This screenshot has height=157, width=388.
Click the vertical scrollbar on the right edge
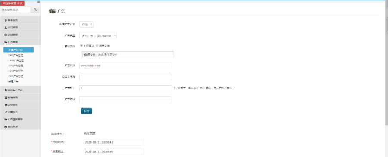coord(387,50)
